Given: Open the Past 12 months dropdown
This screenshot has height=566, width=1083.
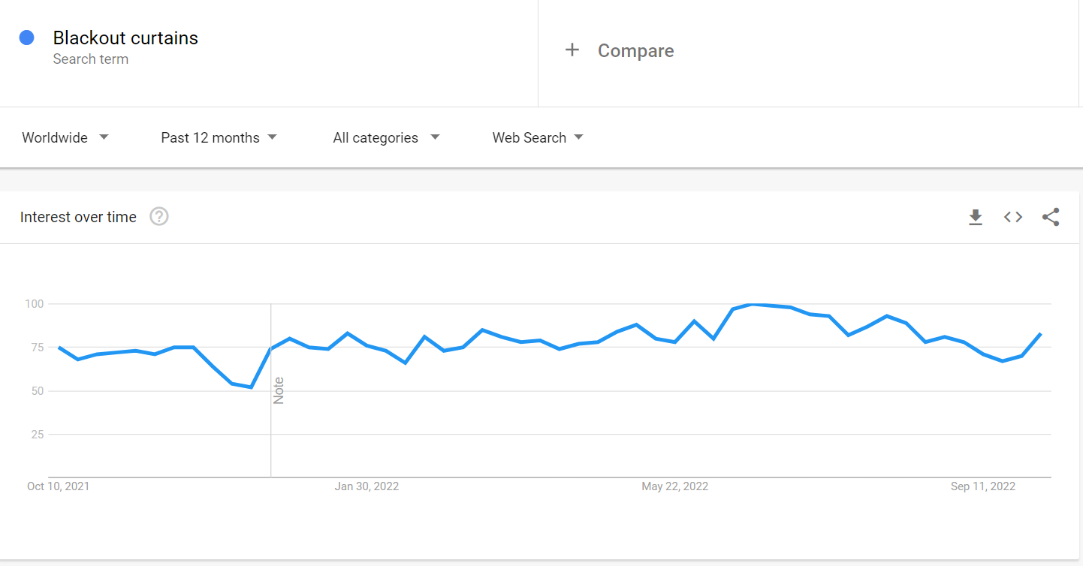Looking at the screenshot, I should click(x=219, y=137).
